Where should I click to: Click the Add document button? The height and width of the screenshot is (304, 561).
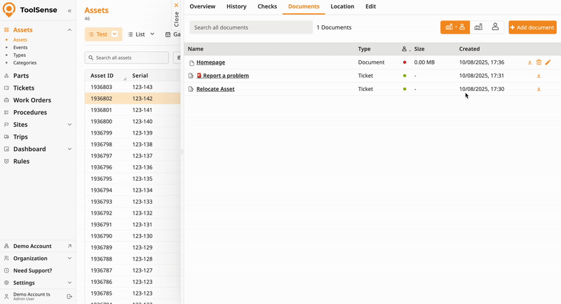[532, 27]
